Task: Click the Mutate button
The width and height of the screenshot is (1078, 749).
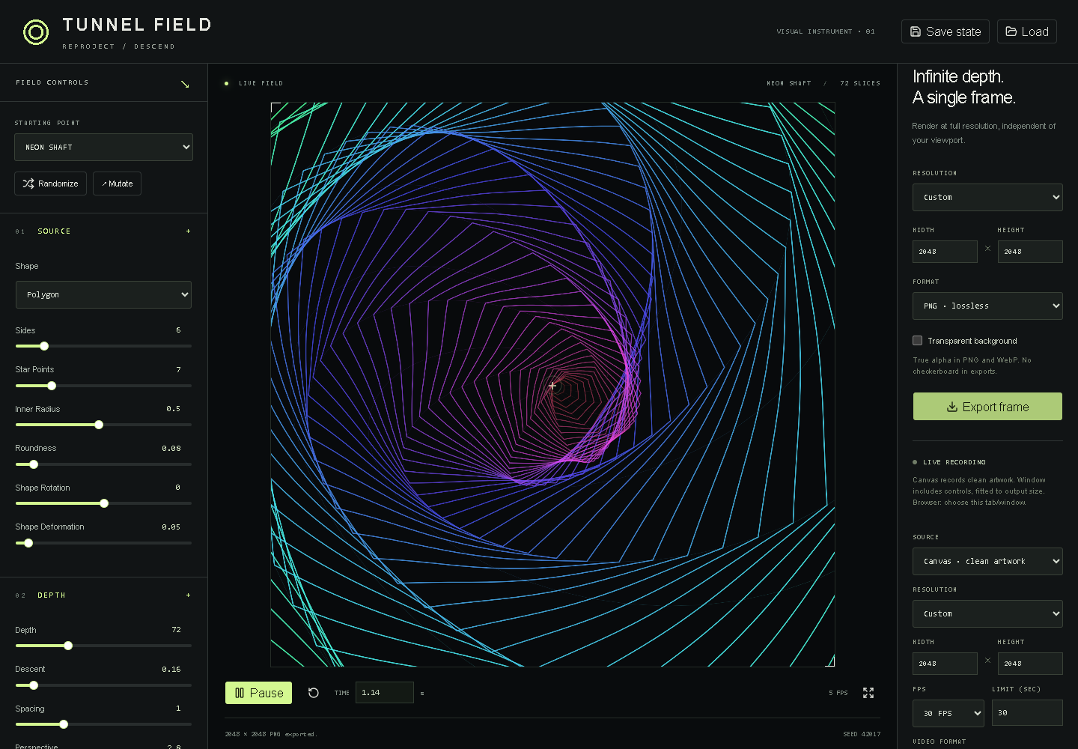Action: coord(117,184)
